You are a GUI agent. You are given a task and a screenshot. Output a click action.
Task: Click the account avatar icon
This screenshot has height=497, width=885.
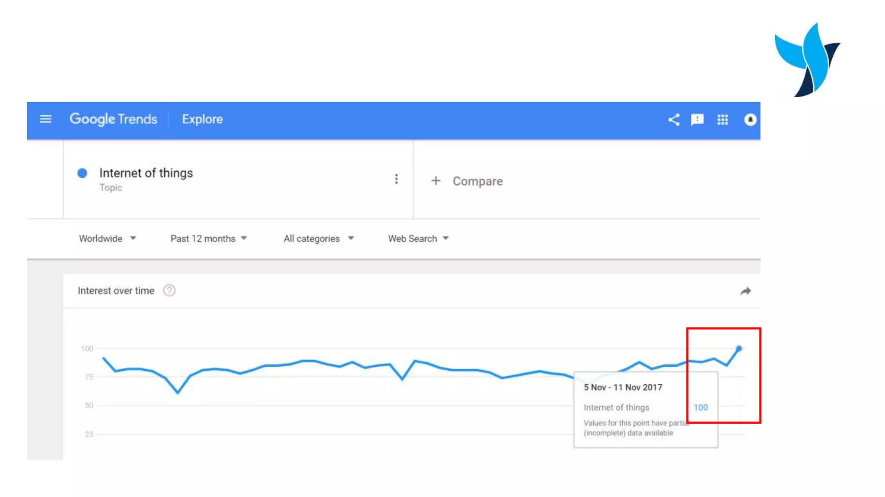750,120
